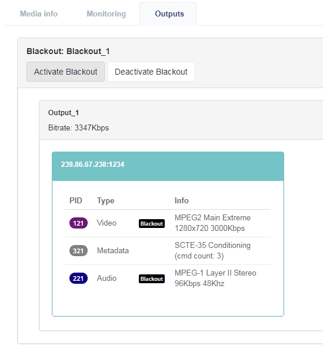The height and width of the screenshot is (349, 323).
Task: Click the Info column header
Action: pos(181,200)
